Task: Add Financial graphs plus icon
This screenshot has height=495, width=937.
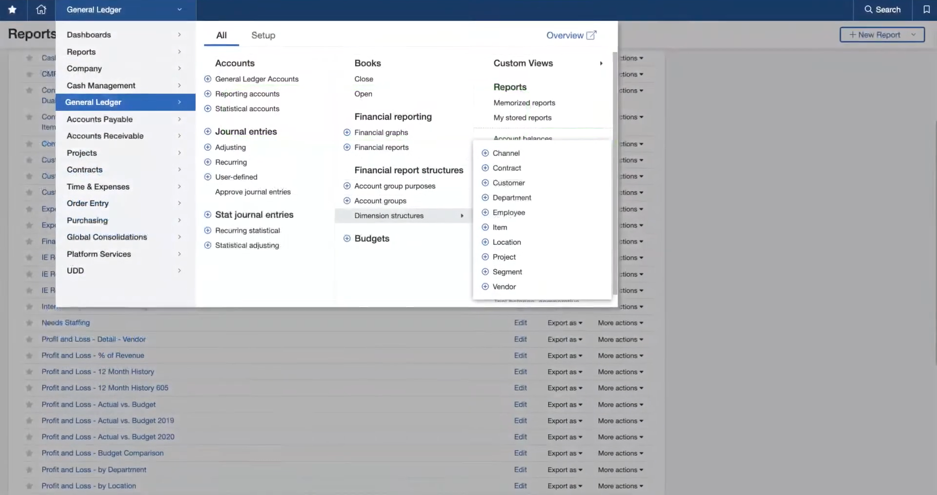Action: pyautogui.click(x=347, y=132)
